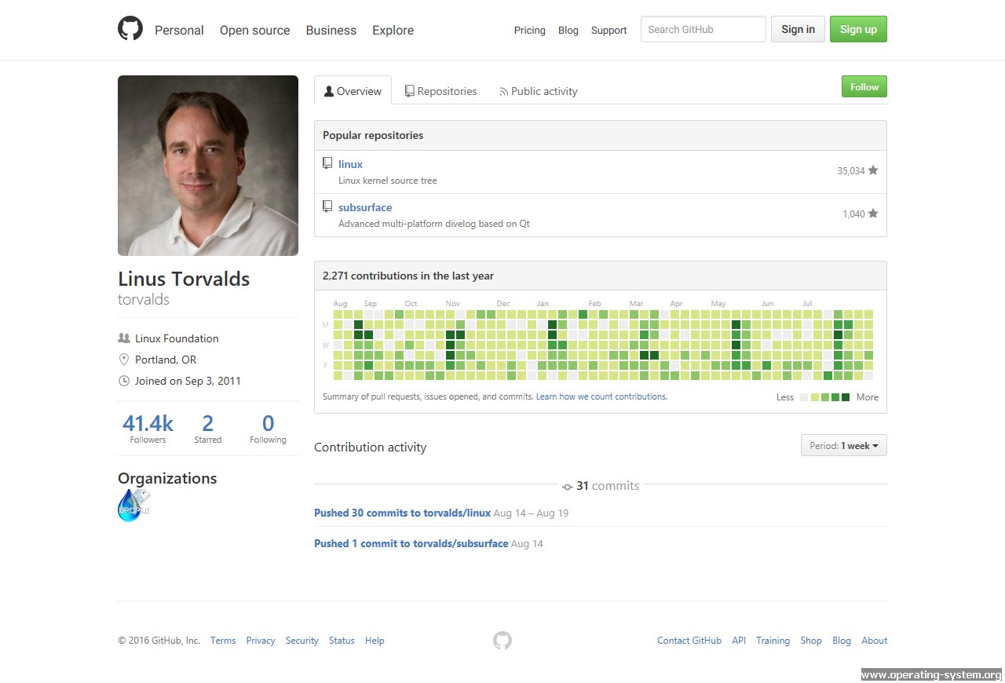Click the star icon next to 1,040
1005x683 pixels.
click(x=872, y=213)
